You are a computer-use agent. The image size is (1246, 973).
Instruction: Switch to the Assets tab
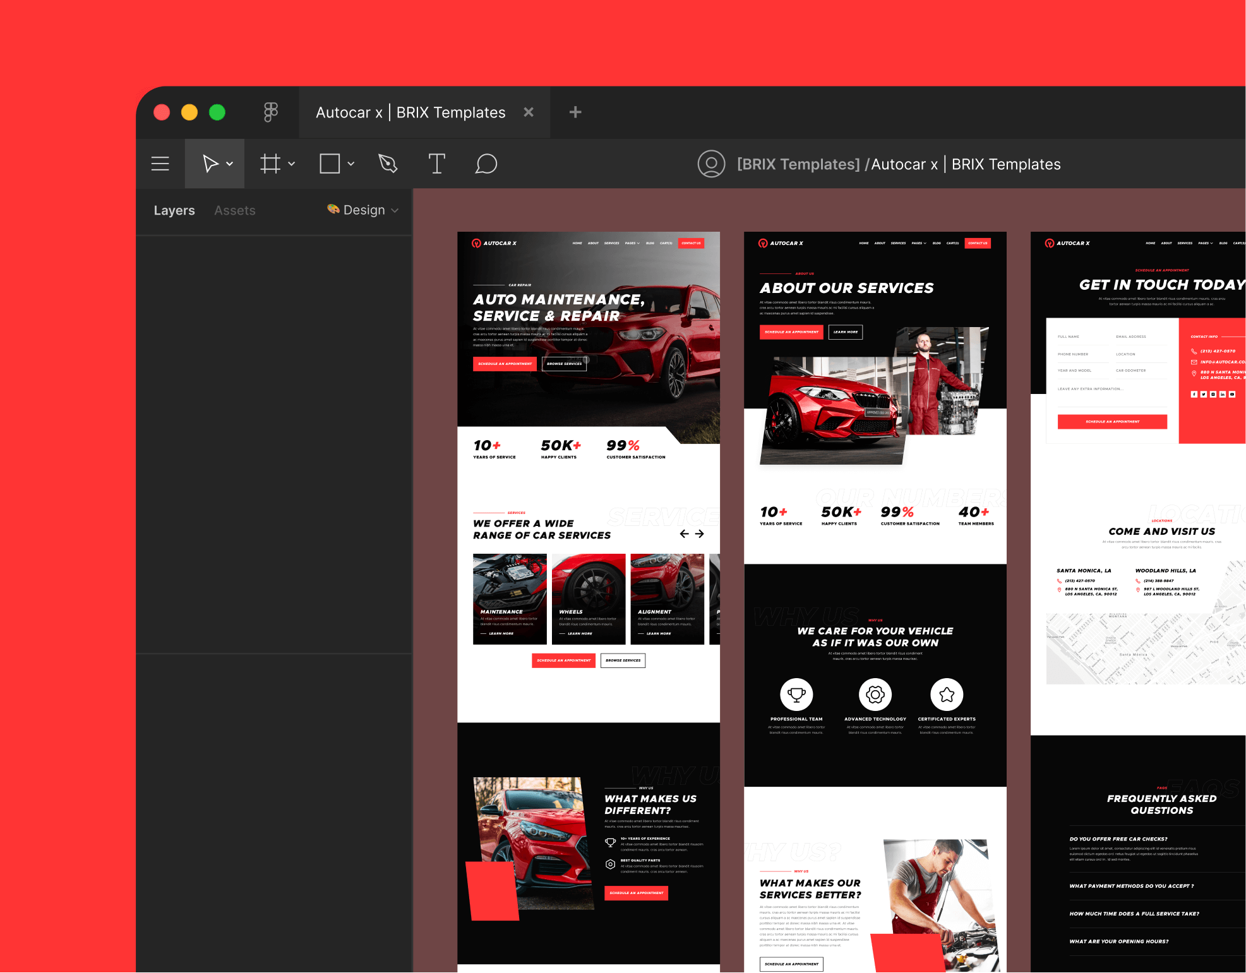pyautogui.click(x=234, y=210)
